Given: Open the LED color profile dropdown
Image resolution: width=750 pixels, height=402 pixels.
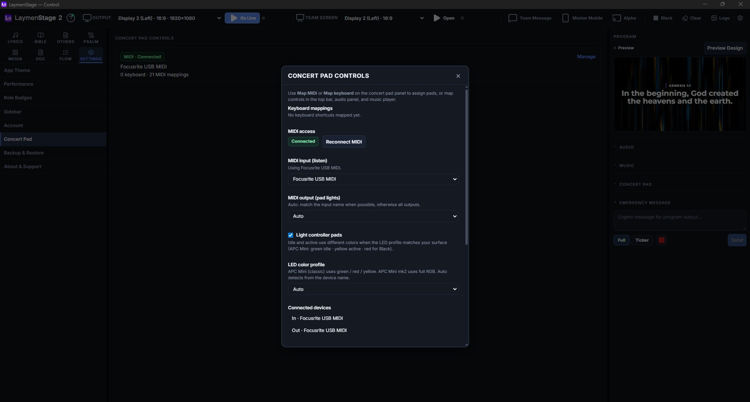Looking at the screenshot, I should [373, 289].
